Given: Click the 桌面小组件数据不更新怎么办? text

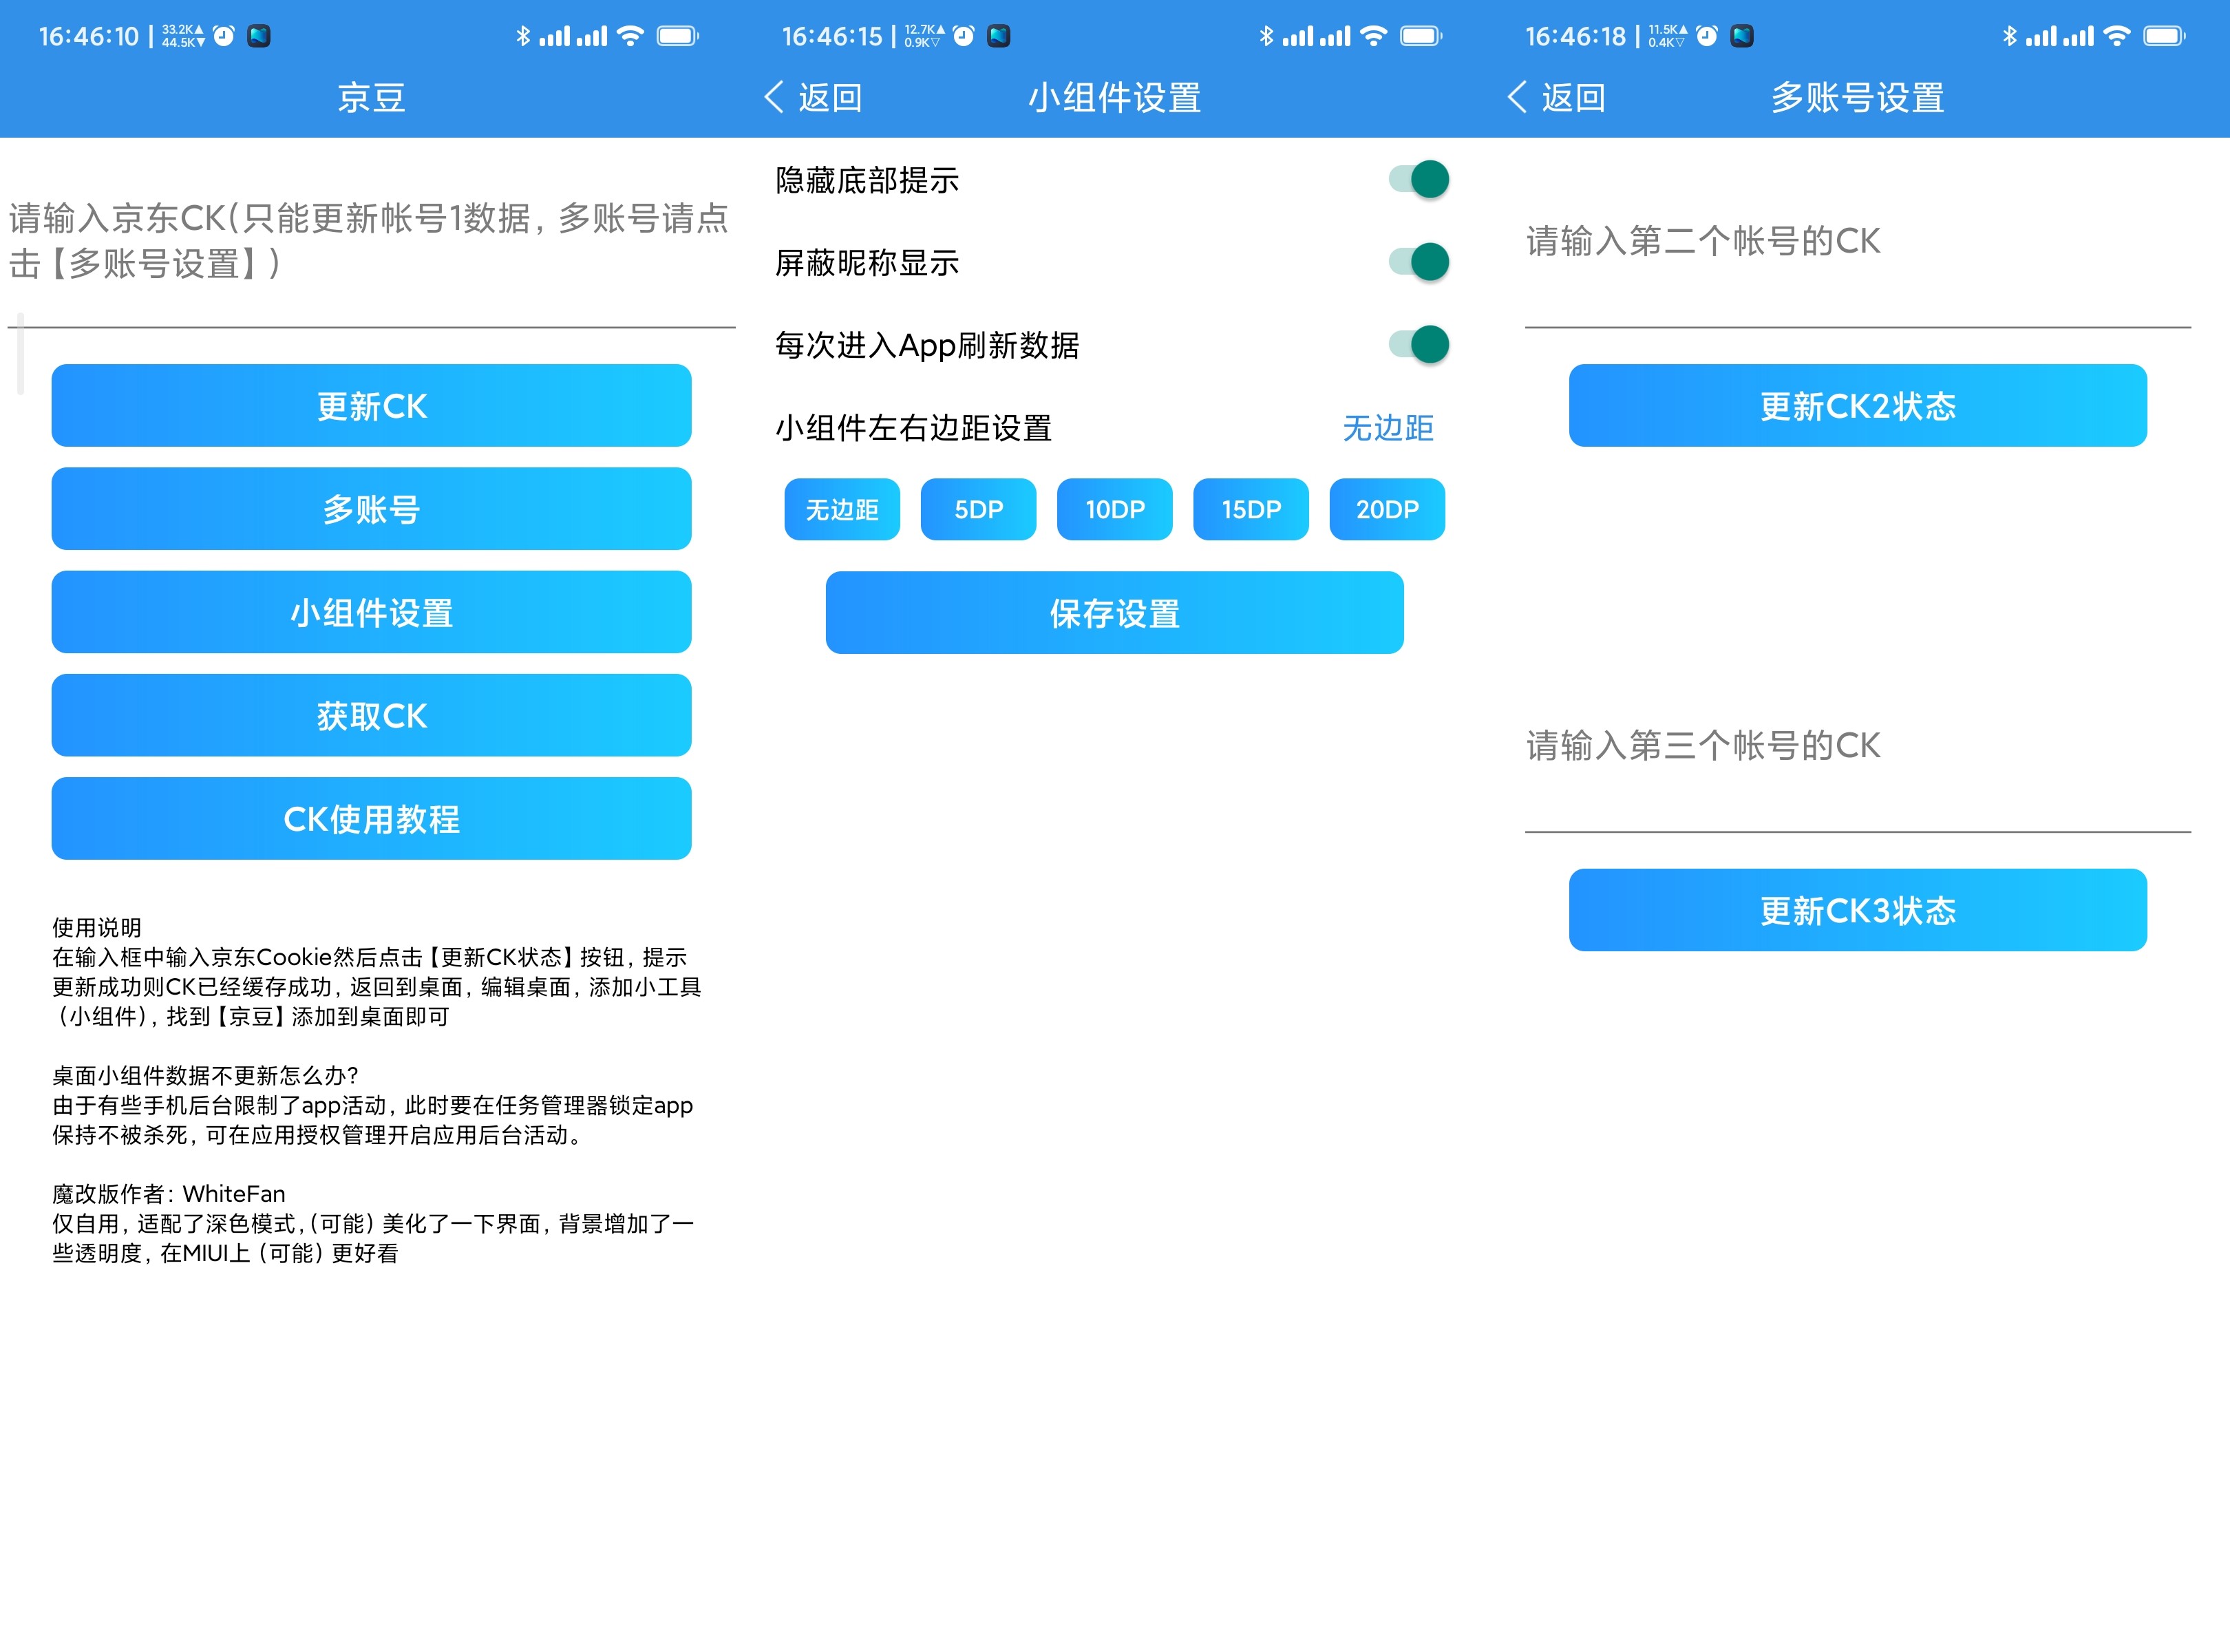Looking at the screenshot, I should point(205,1075).
